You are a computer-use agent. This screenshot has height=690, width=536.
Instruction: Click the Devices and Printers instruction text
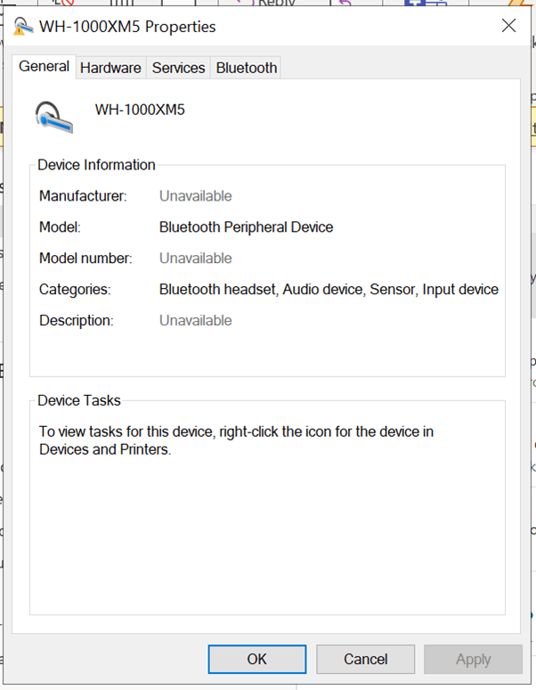(236, 440)
